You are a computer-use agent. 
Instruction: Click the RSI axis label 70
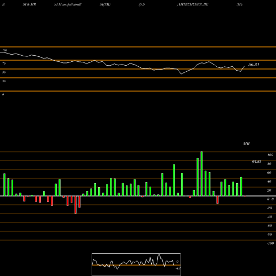click(4, 63)
